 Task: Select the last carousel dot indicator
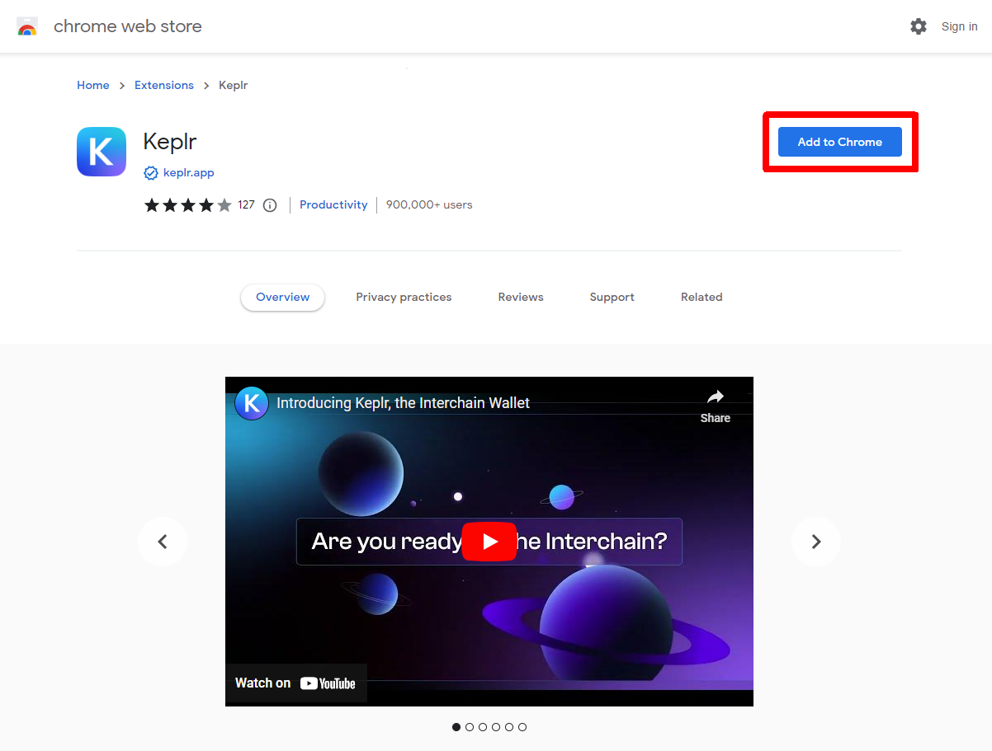[x=522, y=727]
